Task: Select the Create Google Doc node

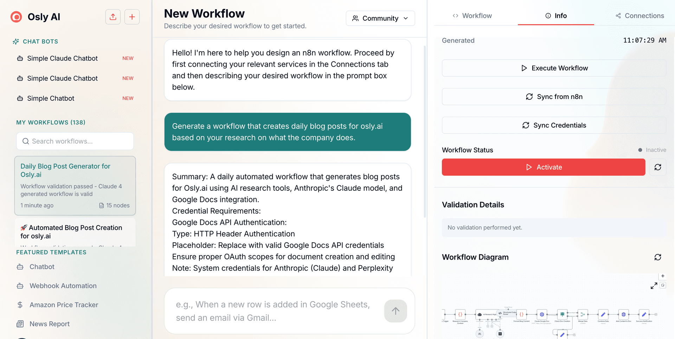Action: coord(542,314)
